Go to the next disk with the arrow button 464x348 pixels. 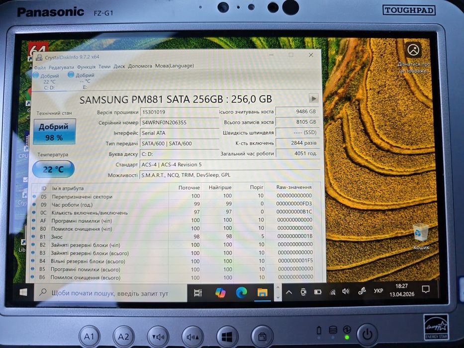point(313,98)
